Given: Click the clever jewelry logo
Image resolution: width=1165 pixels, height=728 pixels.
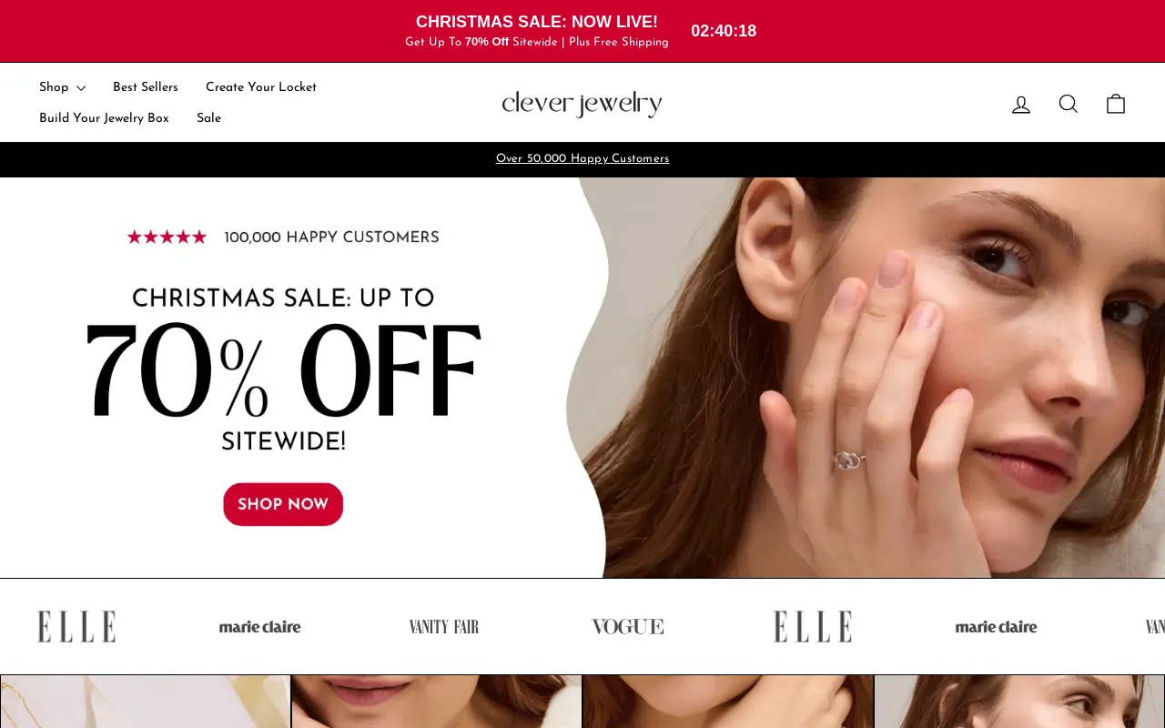Looking at the screenshot, I should tap(582, 104).
